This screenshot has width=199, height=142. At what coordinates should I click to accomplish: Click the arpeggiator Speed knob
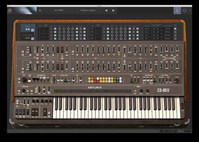[23, 91]
